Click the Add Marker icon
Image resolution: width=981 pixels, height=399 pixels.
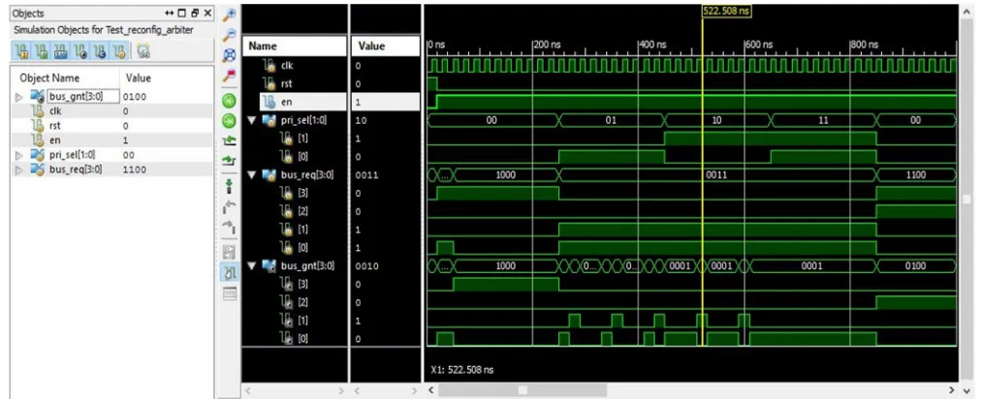(230, 186)
